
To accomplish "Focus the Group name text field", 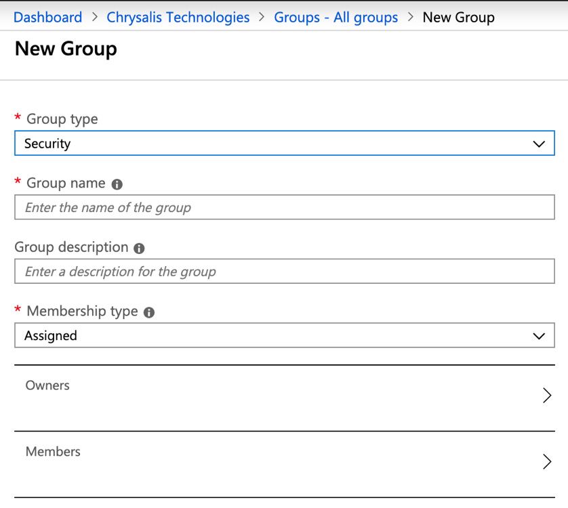I will pyautogui.click(x=284, y=208).
